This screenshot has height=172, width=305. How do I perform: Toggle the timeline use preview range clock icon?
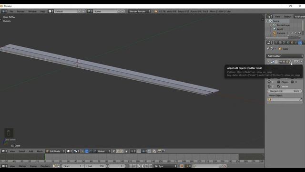point(54,166)
